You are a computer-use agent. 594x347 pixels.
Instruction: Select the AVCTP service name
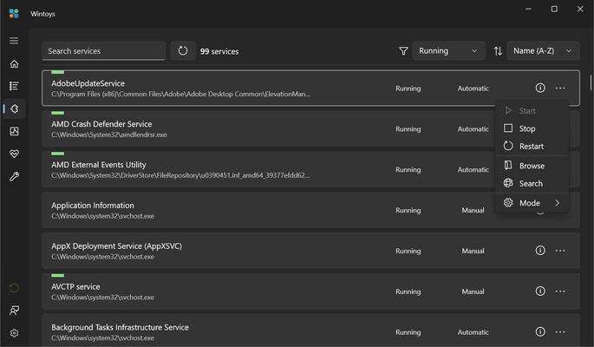(x=75, y=287)
